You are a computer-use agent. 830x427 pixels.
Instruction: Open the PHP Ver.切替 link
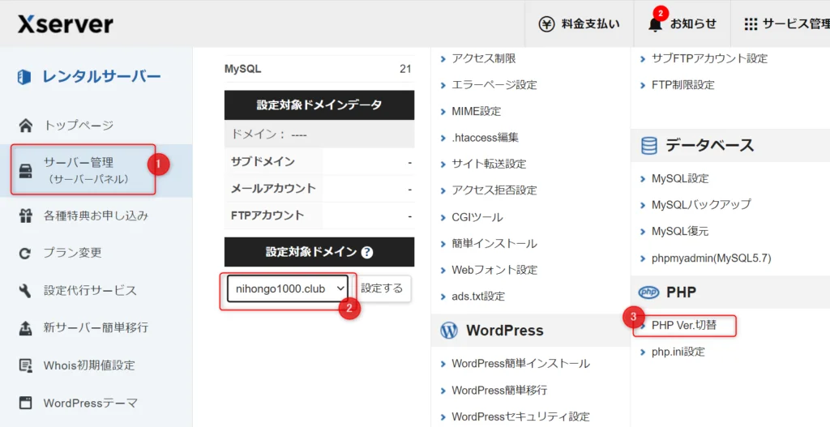(x=684, y=326)
